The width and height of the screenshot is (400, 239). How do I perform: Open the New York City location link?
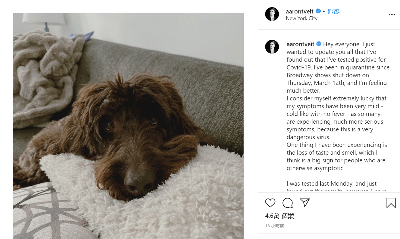point(302,18)
